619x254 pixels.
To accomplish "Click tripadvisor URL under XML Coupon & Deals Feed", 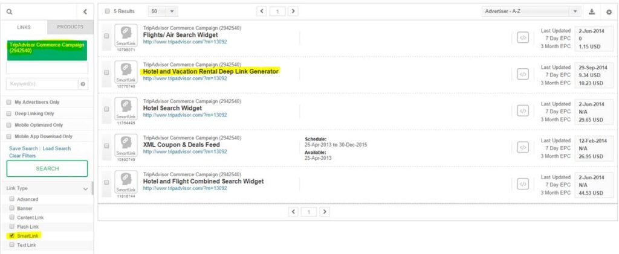I will coord(185,151).
